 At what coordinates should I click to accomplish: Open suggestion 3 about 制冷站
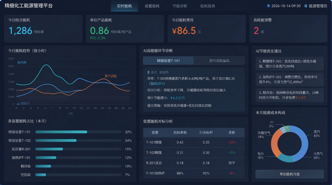[289, 95]
